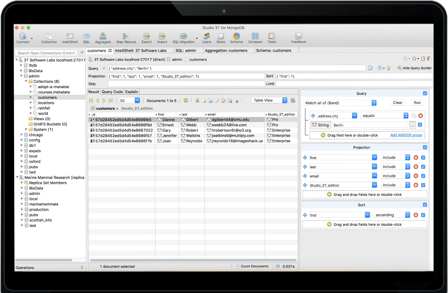Open the Compare tool
The height and width of the screenshot is (293, 448).
coord(255,38)
